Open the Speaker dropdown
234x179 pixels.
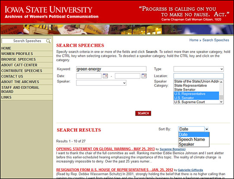tap(101, 83)
